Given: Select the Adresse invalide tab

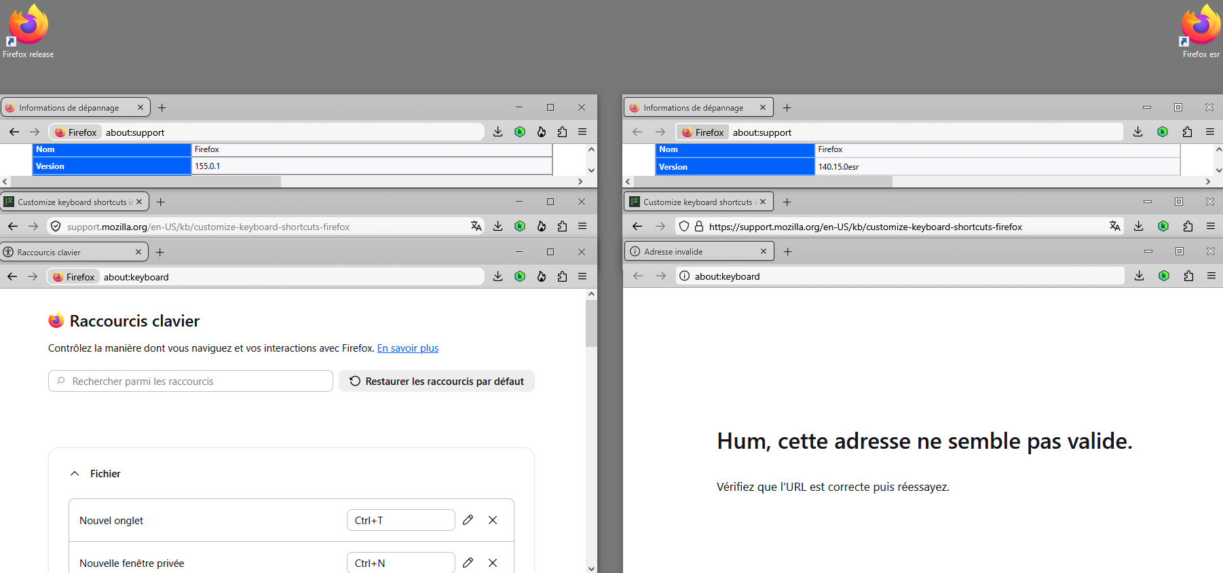Looking at the screenshot, I should (x=699, y=251).
